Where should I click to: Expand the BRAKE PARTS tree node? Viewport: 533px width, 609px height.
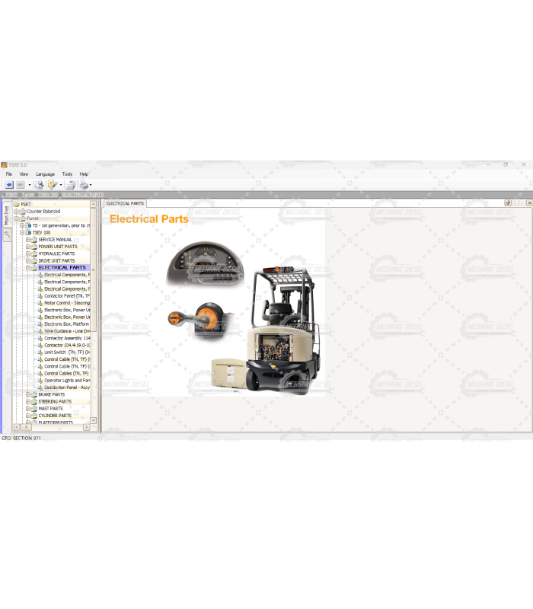pyautogui.click(x=28, y=394)
